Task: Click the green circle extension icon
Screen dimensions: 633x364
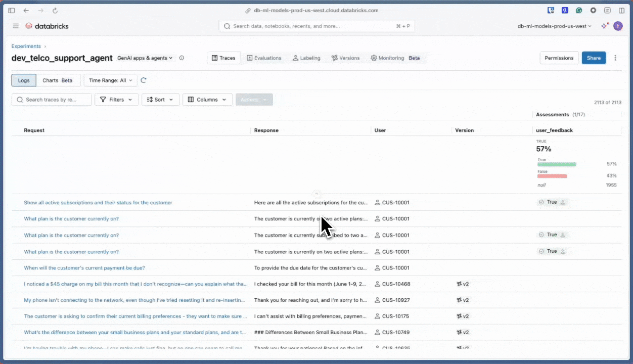Action: coord(579,10)
